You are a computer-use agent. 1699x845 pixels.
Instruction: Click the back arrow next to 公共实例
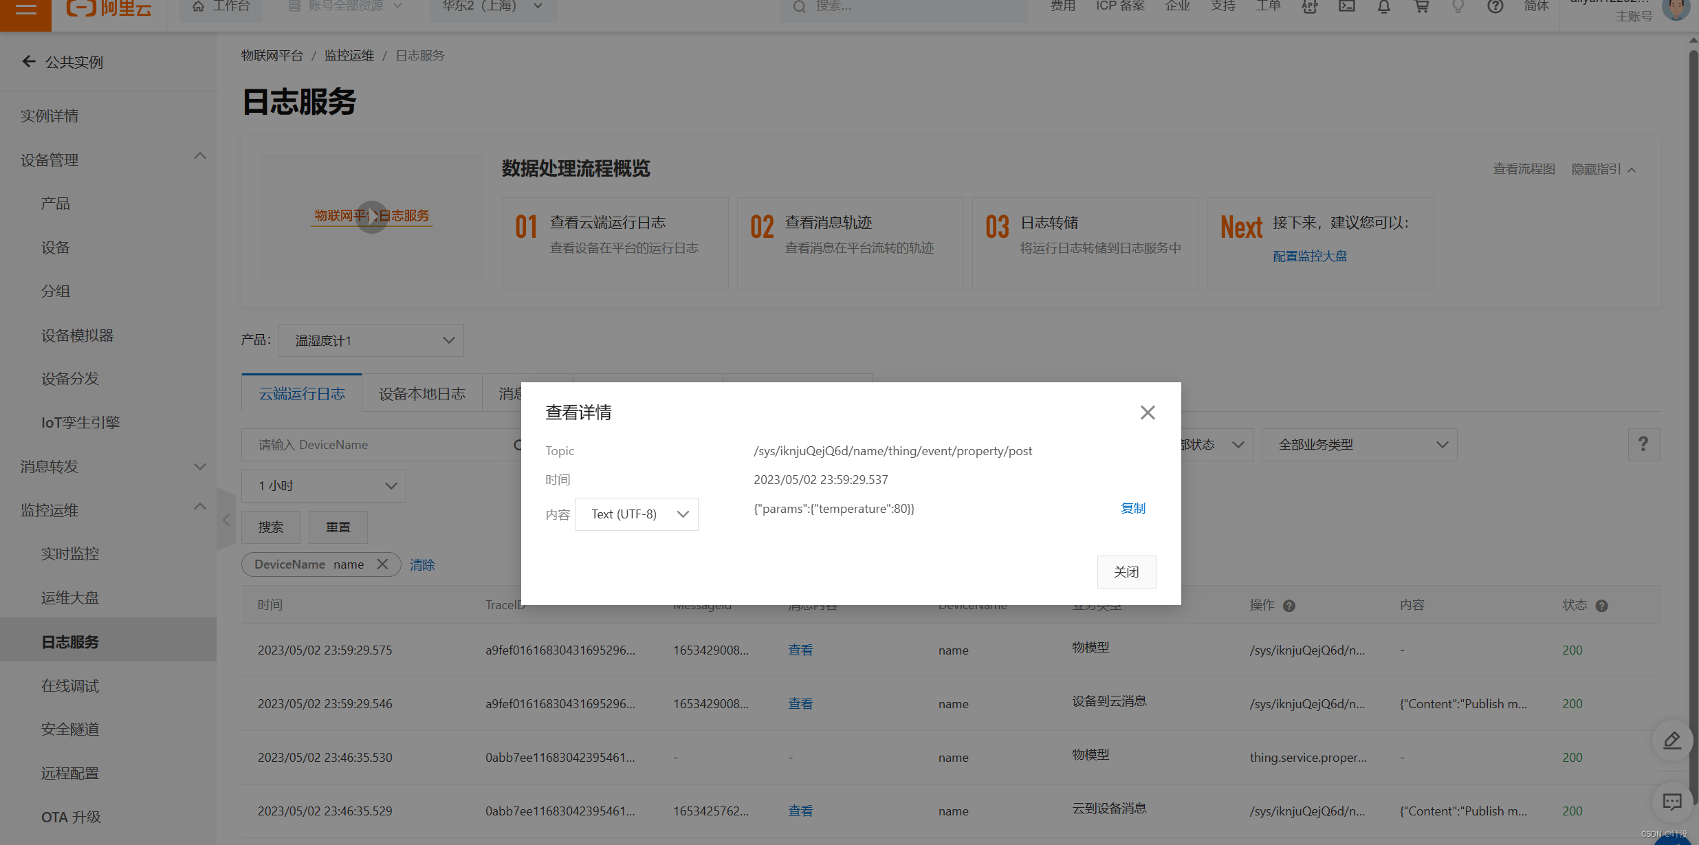29,62
